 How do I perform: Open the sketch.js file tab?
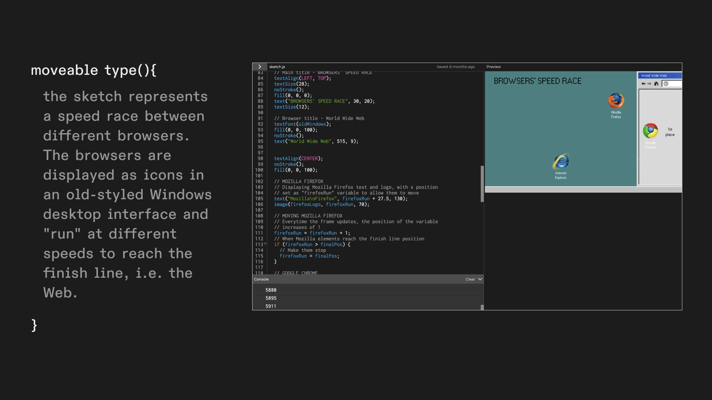277,67
